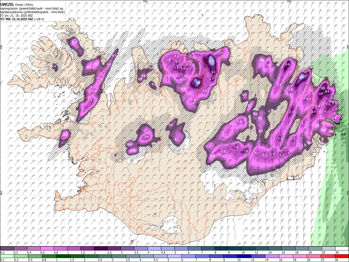Image resolution: width=349 pixels, height=262 pixels.
Task: Click the '12' label on the upper snow scale
Action: pyautogui.click(x=257, y=252)
